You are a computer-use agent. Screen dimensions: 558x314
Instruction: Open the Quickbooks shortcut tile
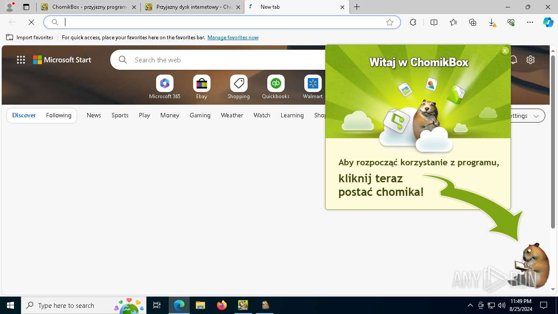point(276,87)
